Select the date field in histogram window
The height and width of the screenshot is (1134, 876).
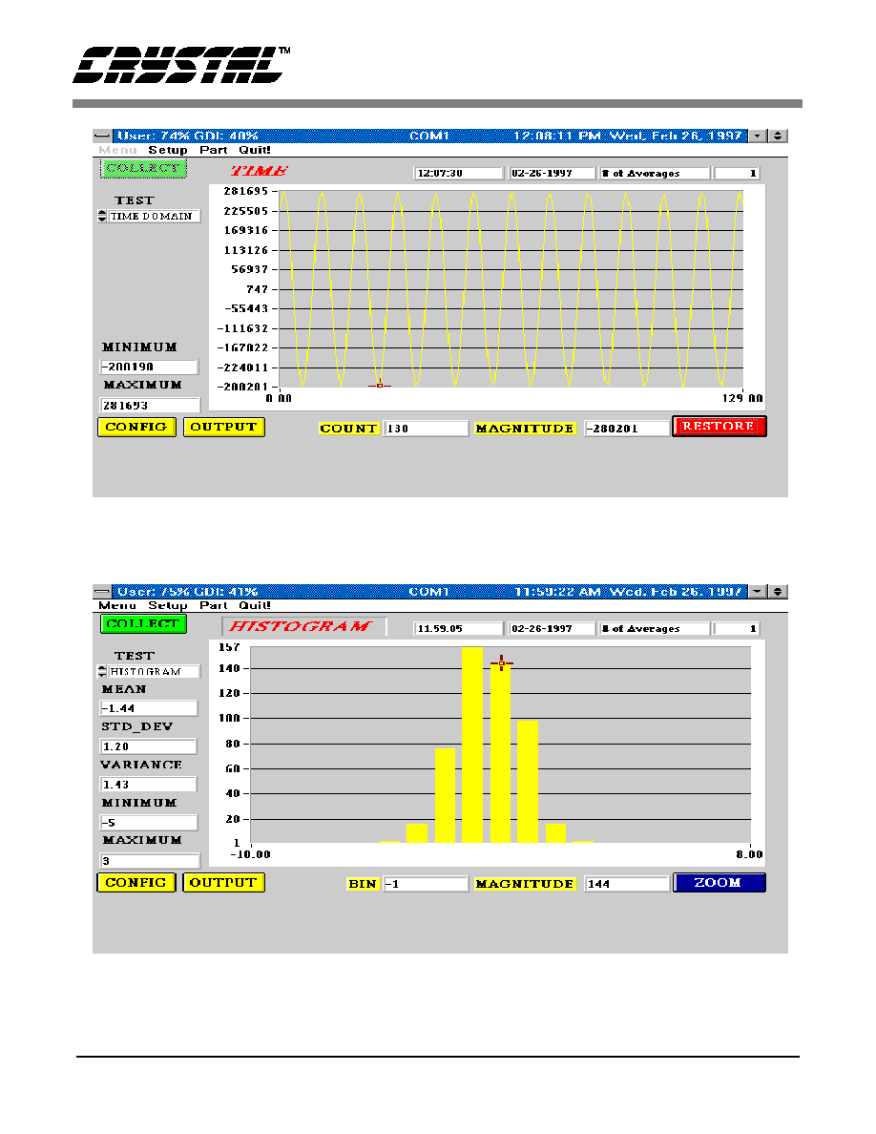(x=553, y=628)
